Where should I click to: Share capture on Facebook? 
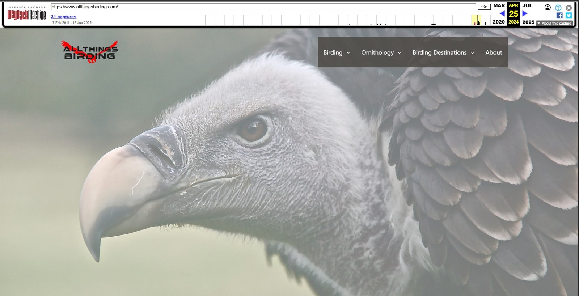coord(559,16)
